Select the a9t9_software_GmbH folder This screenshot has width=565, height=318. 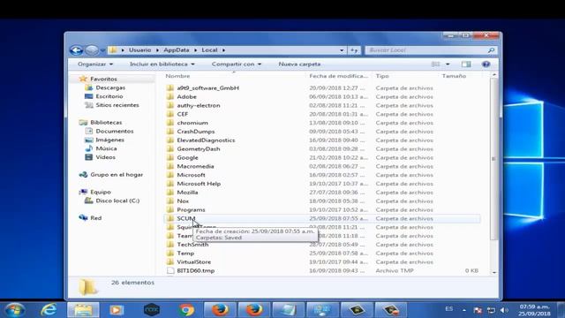[x=208, y=88]
